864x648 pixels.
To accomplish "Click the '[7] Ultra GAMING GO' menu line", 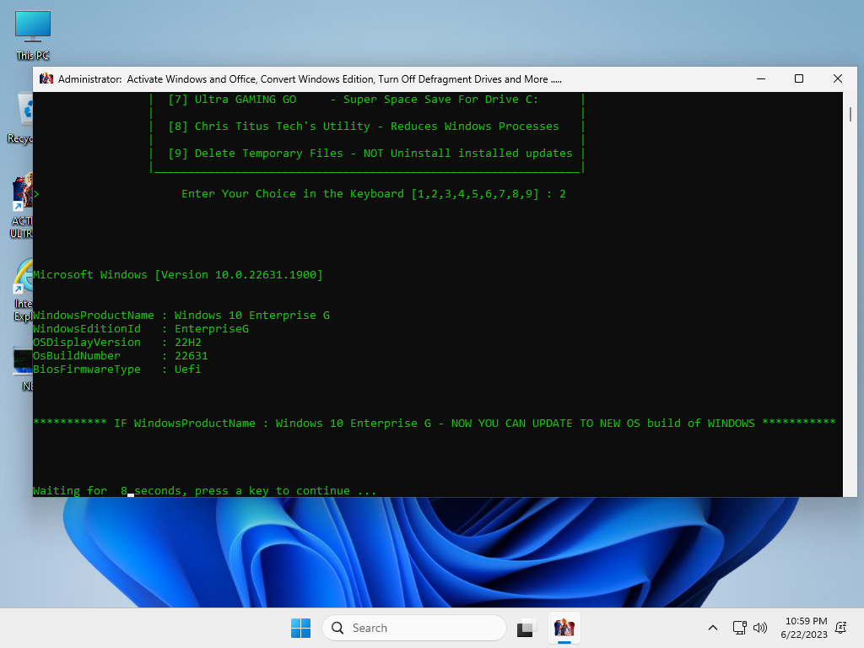I will tap(353, 100).
